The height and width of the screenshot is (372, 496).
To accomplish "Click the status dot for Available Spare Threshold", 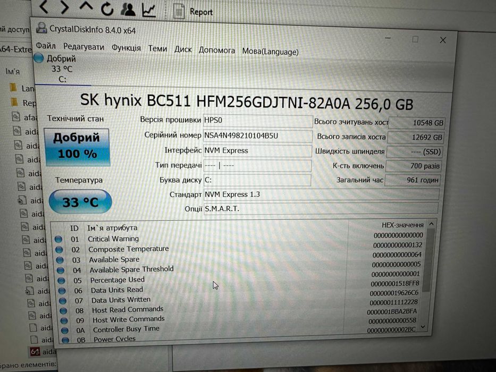I will click(61, 270).
